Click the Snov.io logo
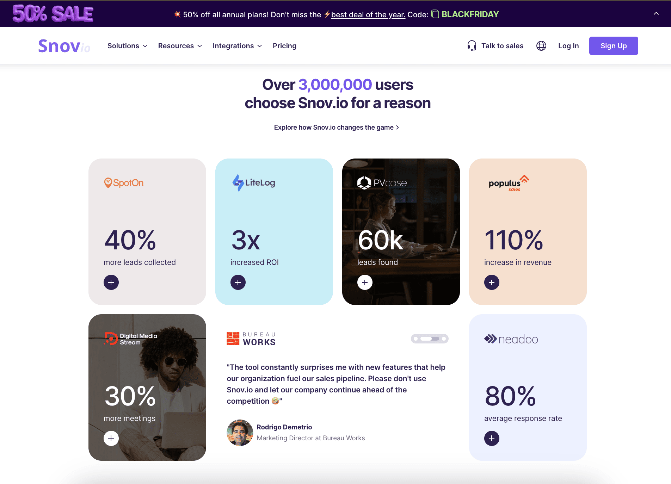 click(x=64, y=45)
